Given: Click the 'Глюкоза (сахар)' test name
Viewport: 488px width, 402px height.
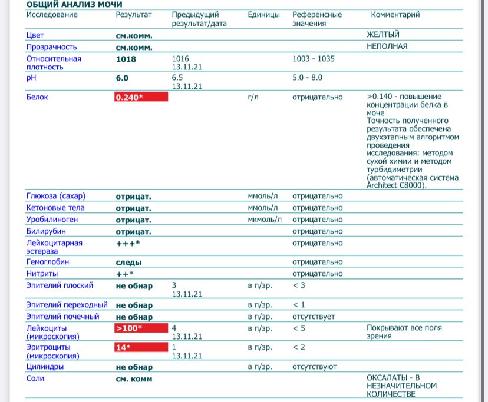Looking at the screenshot, I should coord(56,196).
